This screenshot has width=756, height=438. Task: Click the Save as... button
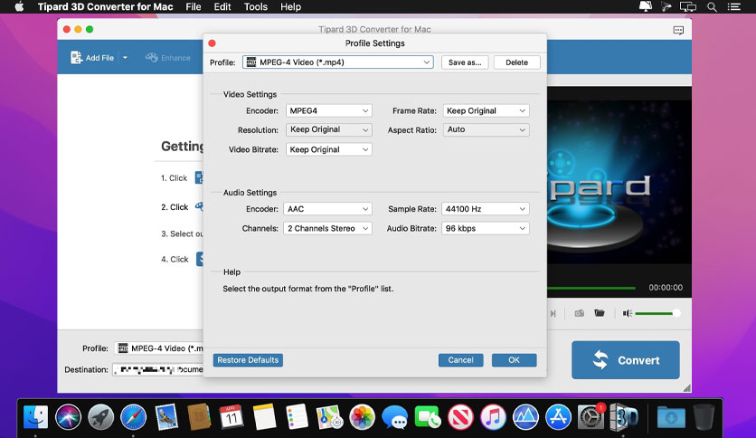coord(465,62)
